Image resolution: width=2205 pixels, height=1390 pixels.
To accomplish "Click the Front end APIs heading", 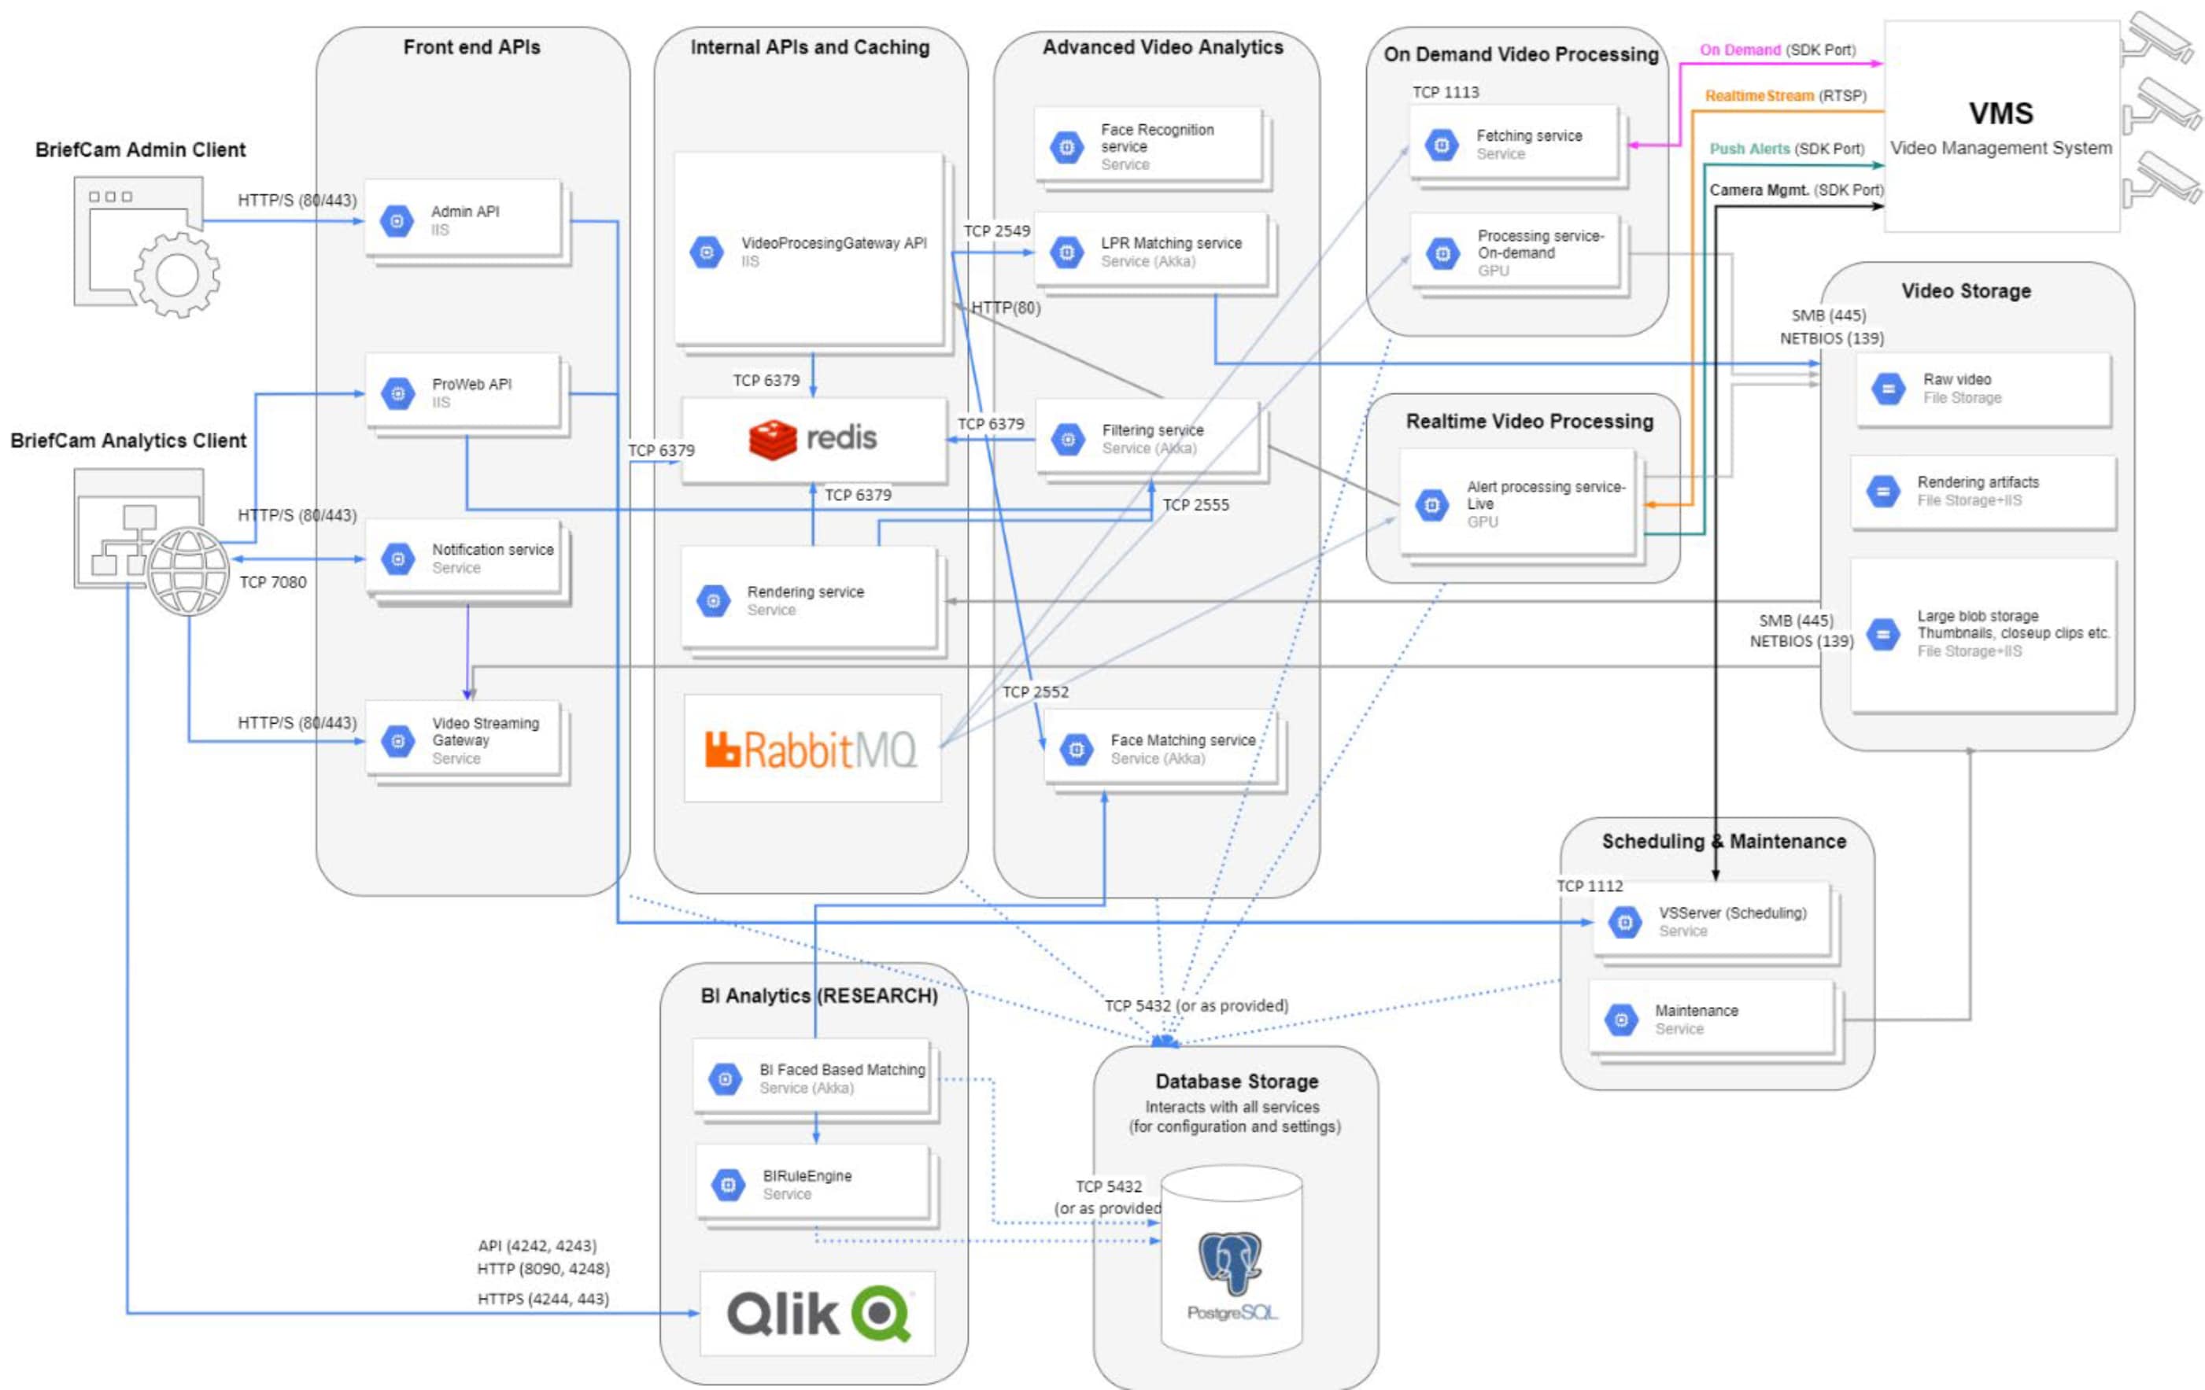I will (x=471, y=46).
